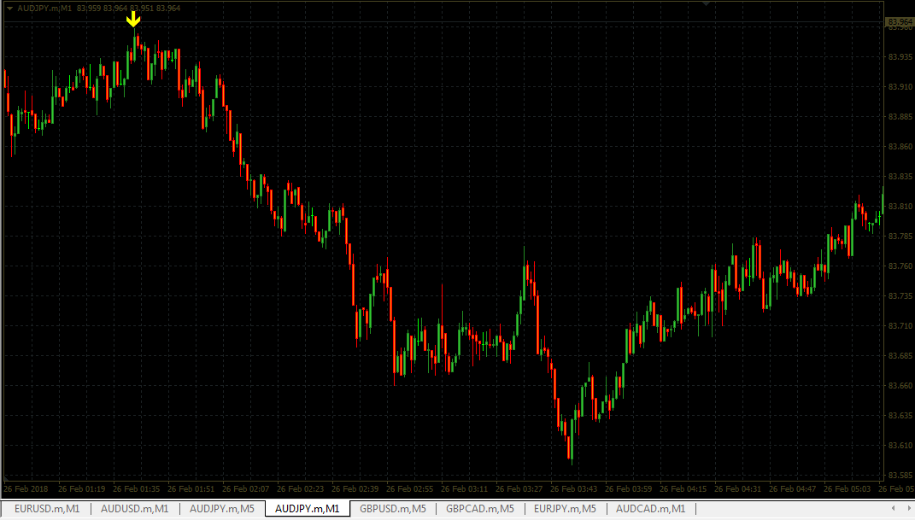Screen dimensions: 915x520
Task: Click the 83.835 price scale label
Action: (900, 177)
